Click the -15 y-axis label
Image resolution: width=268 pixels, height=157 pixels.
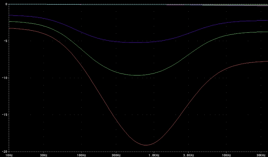pos(5,115)
